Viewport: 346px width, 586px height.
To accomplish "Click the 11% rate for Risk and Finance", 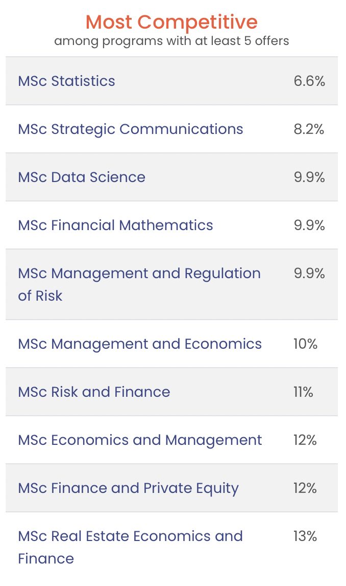I will [303, 392].
